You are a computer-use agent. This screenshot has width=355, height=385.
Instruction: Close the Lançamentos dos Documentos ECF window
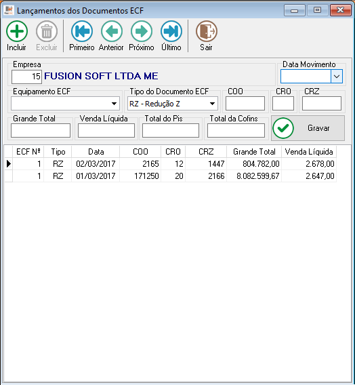click(x=341, y=10)
